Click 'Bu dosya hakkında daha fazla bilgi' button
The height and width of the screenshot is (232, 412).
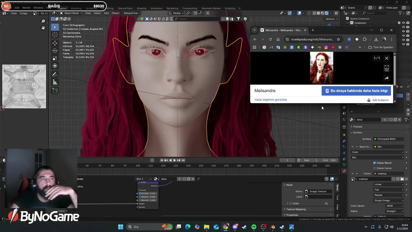click(x=356, y=91)
